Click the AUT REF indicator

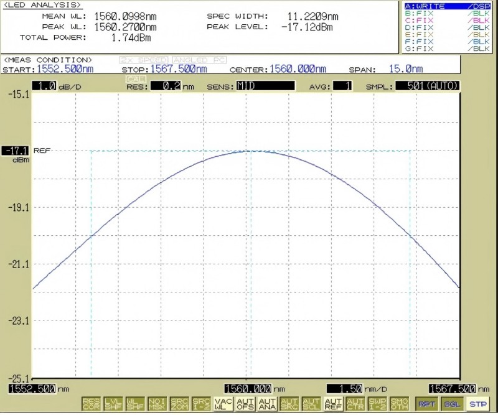click(x=333, y=404)
